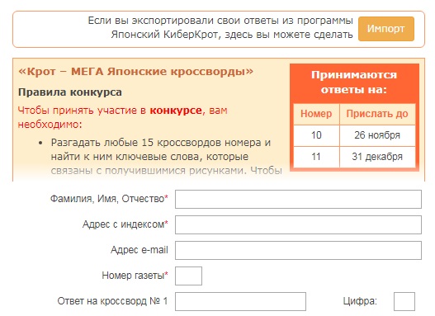The height and width of the screenshot is (316, 435).
Task: Focus the Фамилия, Имя, Отчество input field
Action: (298, 199)
